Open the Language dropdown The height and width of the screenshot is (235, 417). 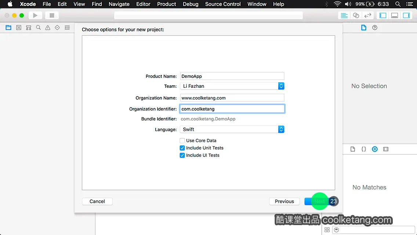point(232,129)
